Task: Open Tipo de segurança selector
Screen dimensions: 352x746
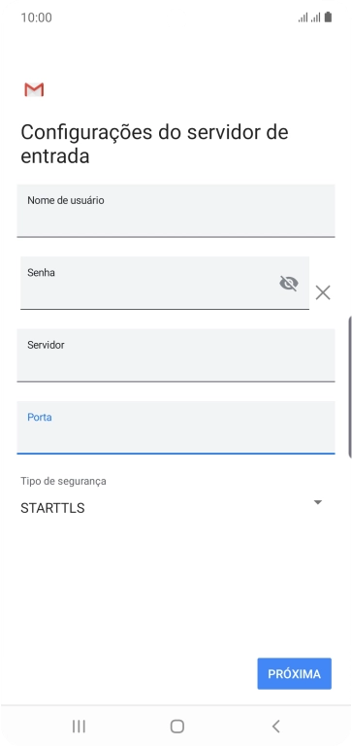Action: pyautogui.click(x=176, y=497)
